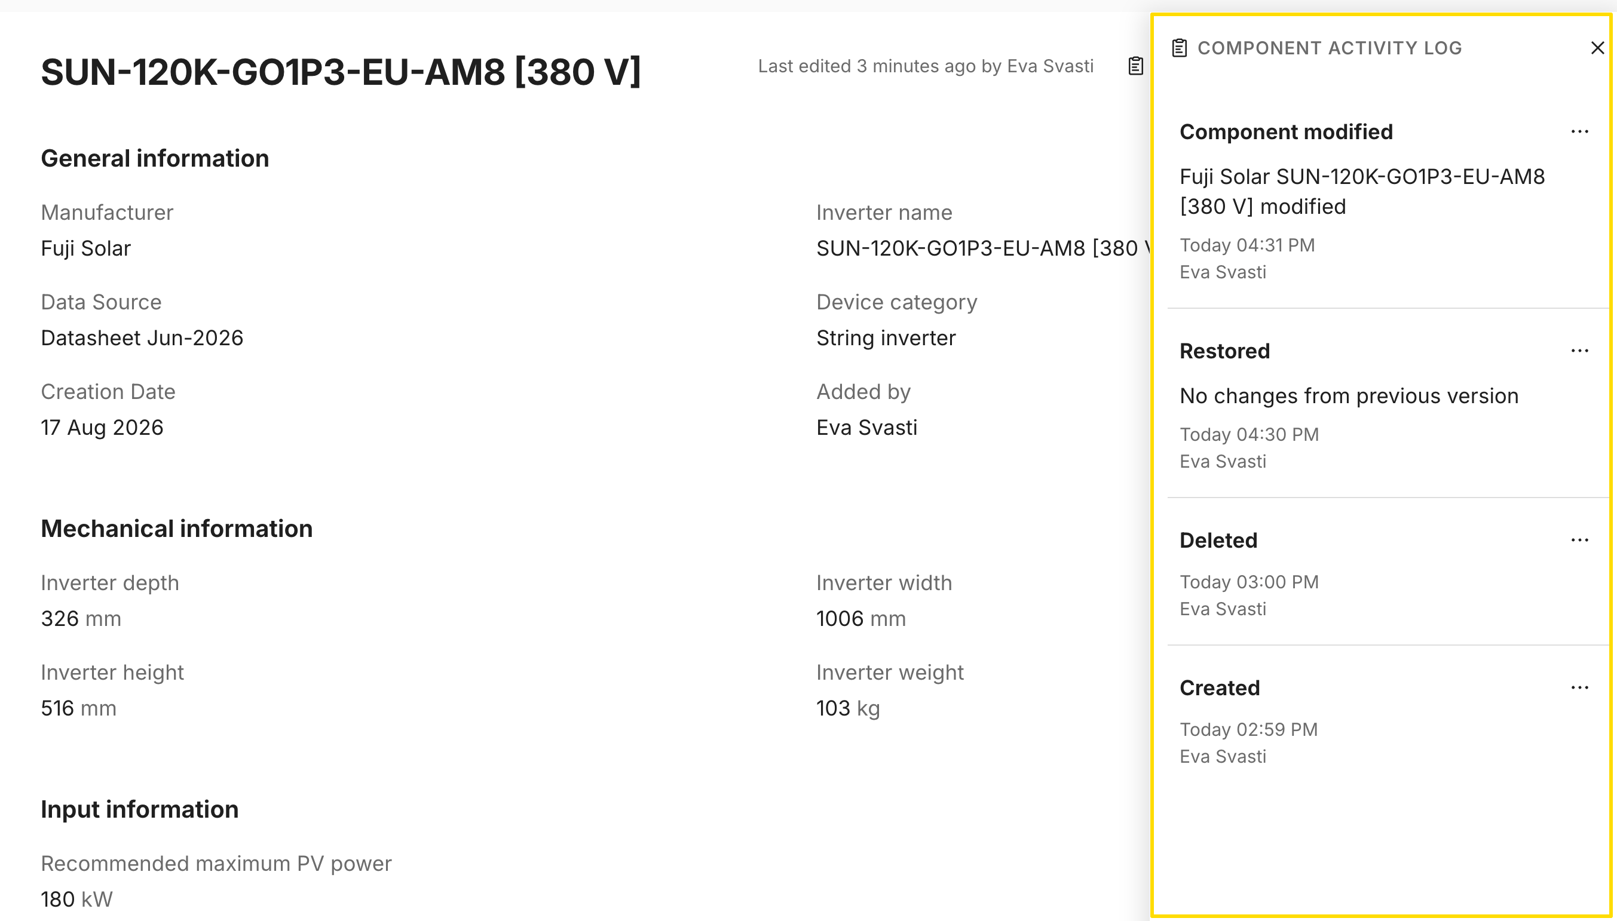Open more options for Deleted entry
This screenshot has width=1617, height=921.
pyautogui.click(x=1580, y=540)
